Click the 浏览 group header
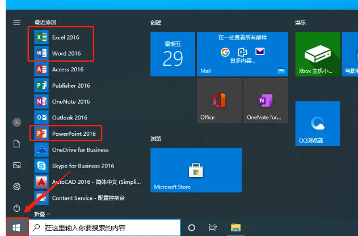Viewport: 358px width, 236px height. pos(156,139)
